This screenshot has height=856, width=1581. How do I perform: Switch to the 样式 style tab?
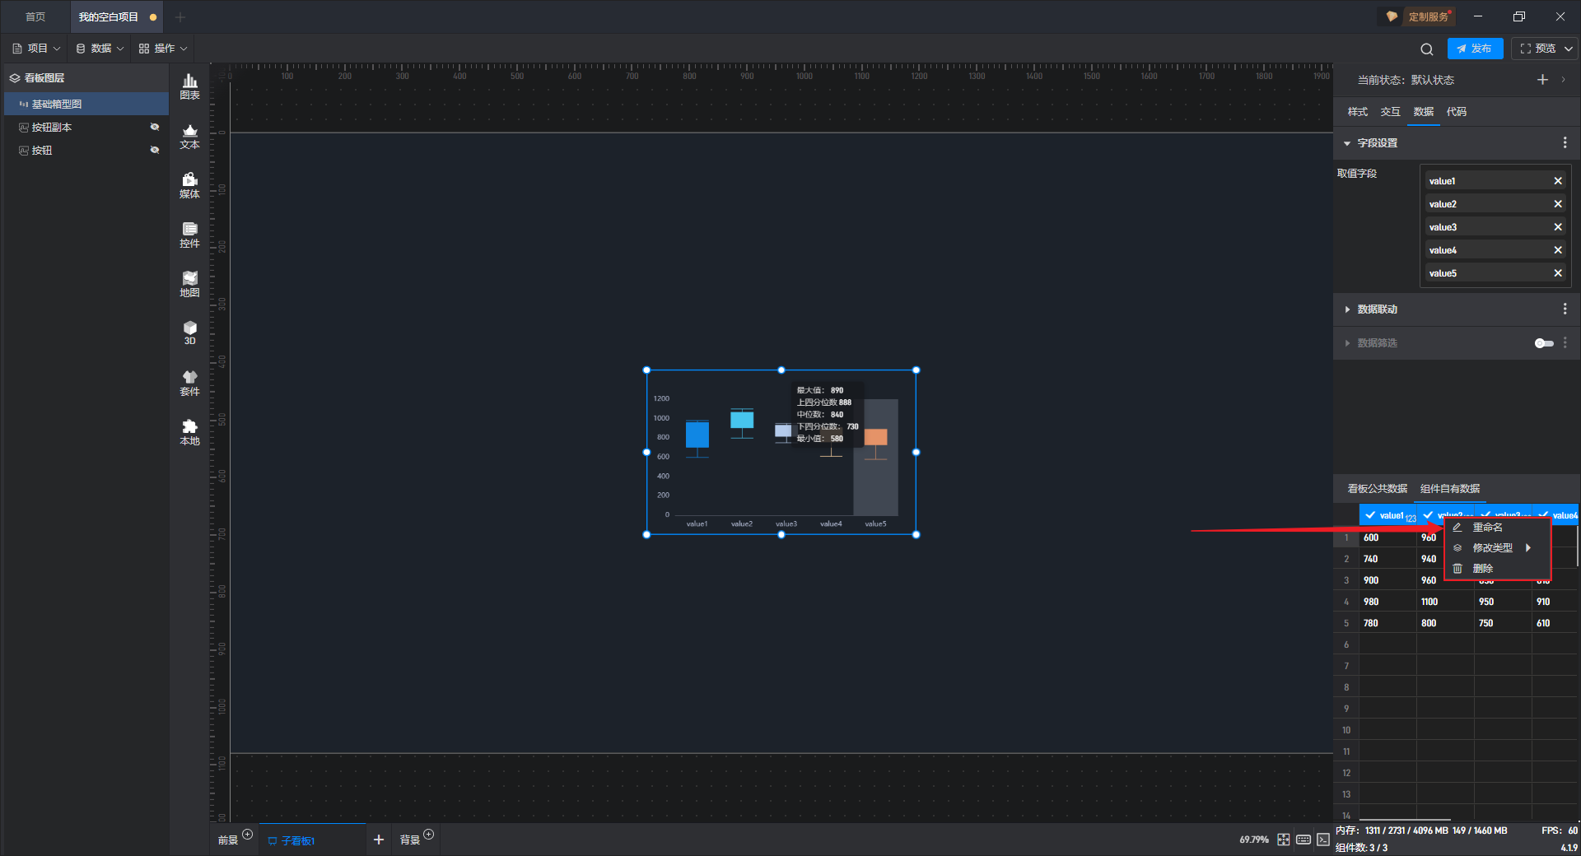1357,112
